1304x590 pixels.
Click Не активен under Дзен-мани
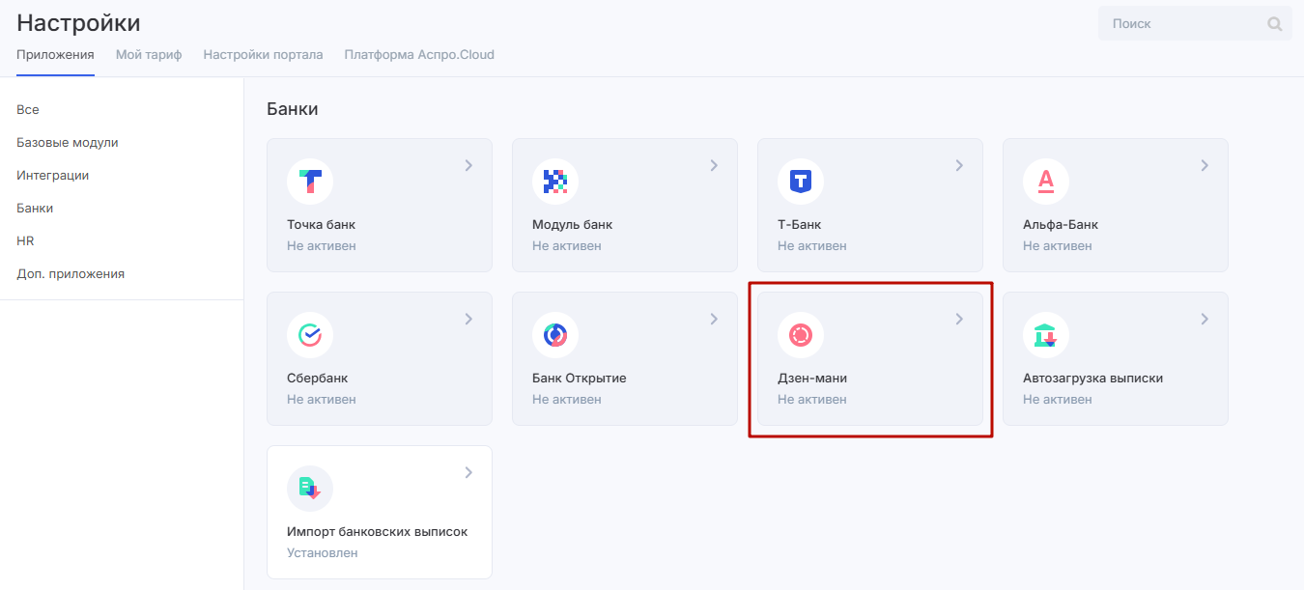tap(812, 400)
